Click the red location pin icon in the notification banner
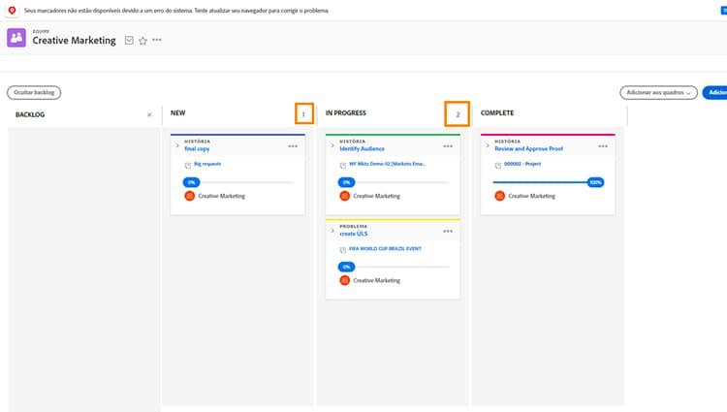This screenshot has width=727, height=412. pos(12,11)
